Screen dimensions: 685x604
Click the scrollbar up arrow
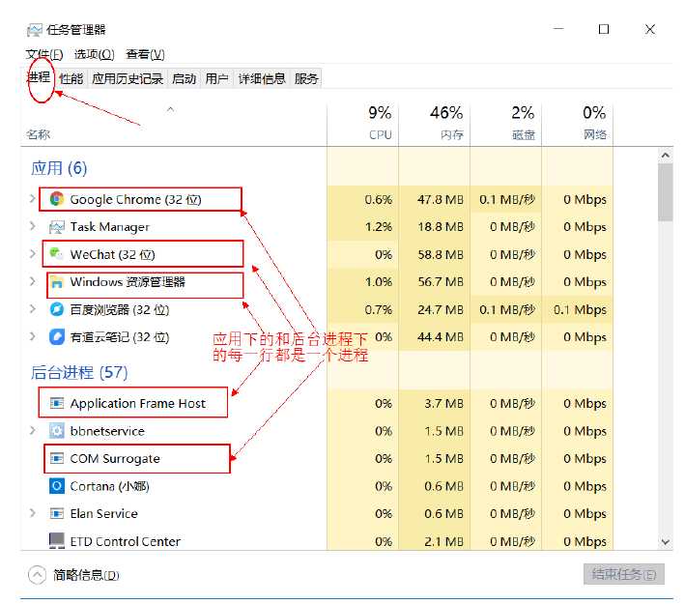[x=666, y=156]
